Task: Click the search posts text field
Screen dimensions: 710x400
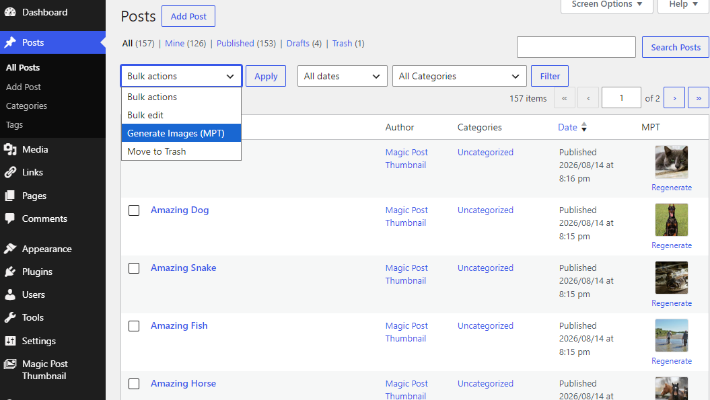Action: pyautogui.click(x=576, y=47)
